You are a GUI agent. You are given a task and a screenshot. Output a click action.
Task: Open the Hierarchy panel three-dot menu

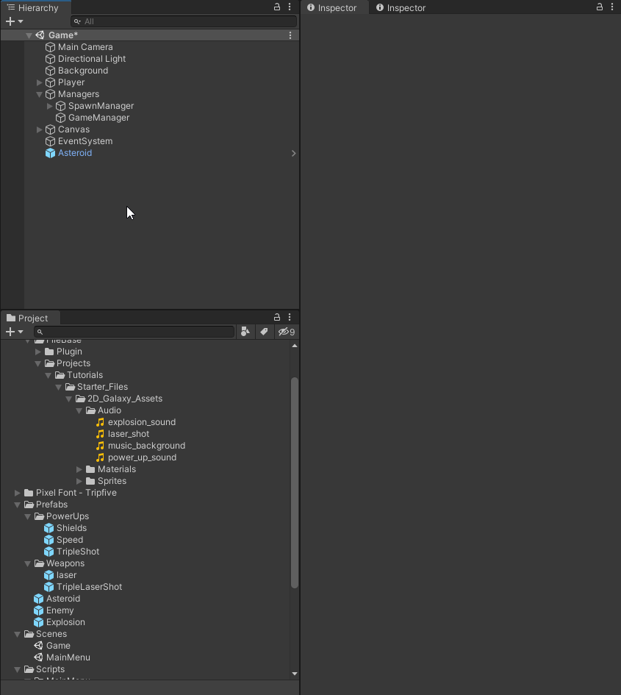pos(290,7)
